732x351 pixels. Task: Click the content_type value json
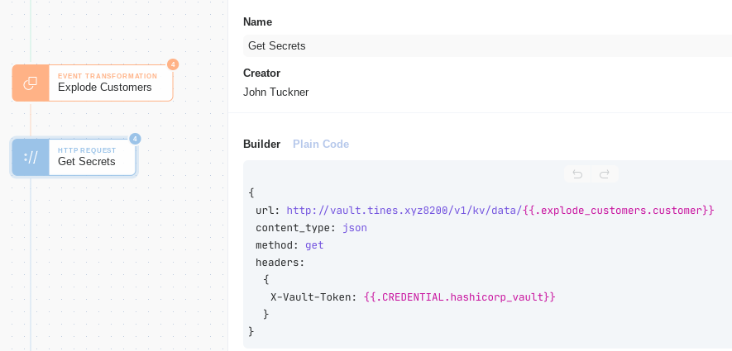[x=355, y=228]
